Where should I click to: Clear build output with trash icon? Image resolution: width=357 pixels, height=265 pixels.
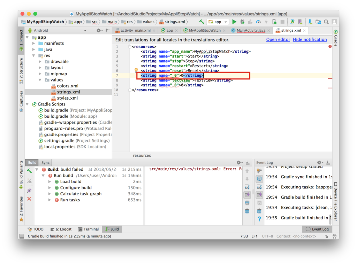pyautogui.click(x=247, y=211)
